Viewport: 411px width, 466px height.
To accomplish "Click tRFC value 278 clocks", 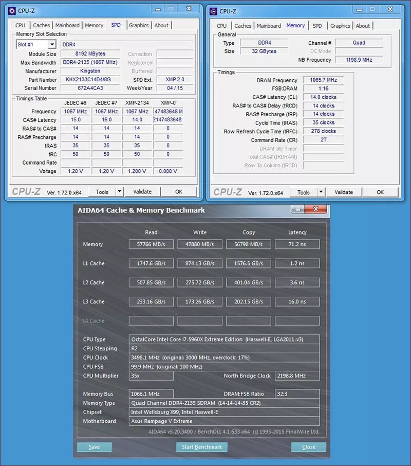I will click(323, 131).
